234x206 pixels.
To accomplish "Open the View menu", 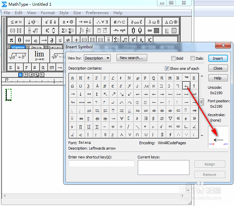I will tap(31, 13).
